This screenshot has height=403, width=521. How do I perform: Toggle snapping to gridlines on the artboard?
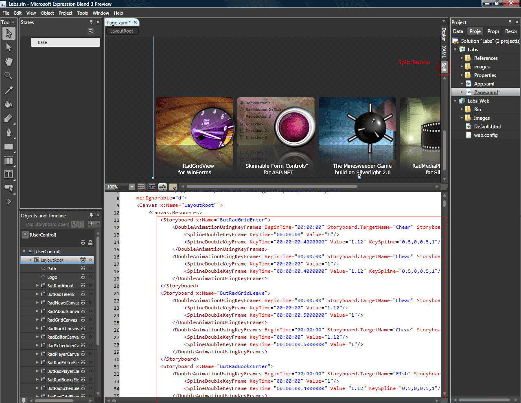point(152,187)
